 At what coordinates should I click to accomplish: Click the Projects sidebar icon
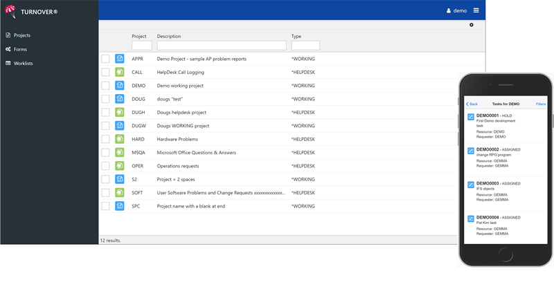8,35
